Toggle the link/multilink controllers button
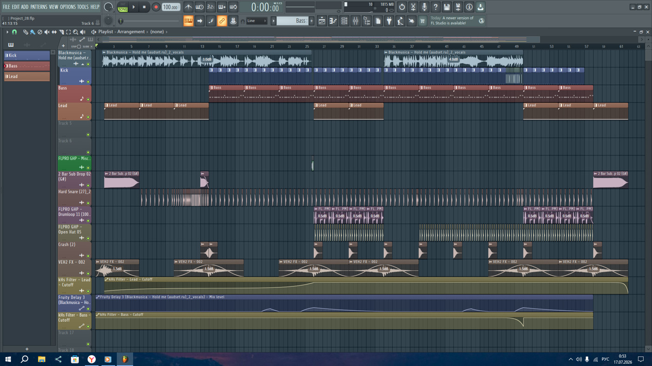This screenshot has height=366, width=652. [222, 21]
